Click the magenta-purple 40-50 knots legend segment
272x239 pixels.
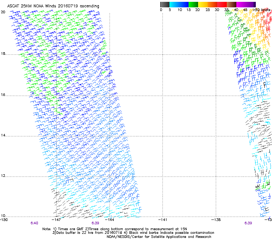(246, 4)
